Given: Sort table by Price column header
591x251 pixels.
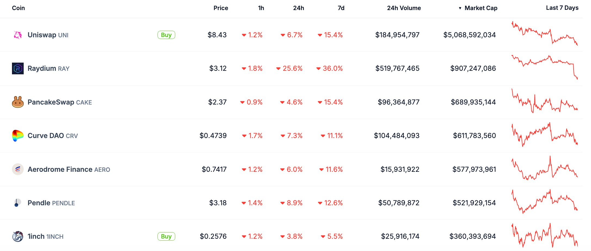Looking at the screenshot, I should point(221,8).
